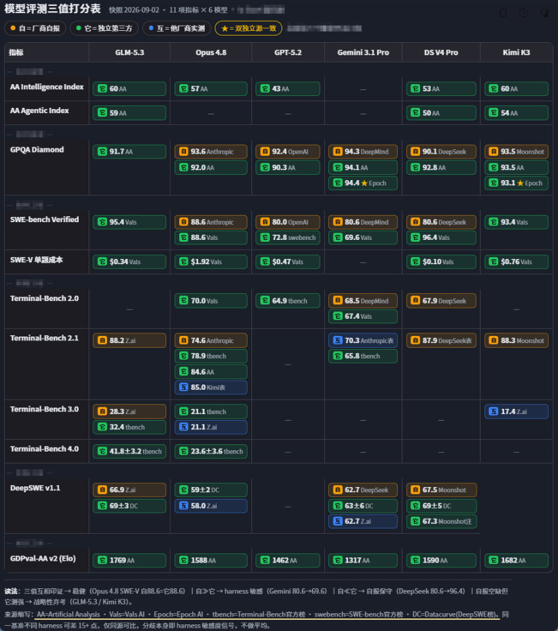Click the copy icon in the top-right corner
The height and width of the screenshot is (631, 558).
503,13
